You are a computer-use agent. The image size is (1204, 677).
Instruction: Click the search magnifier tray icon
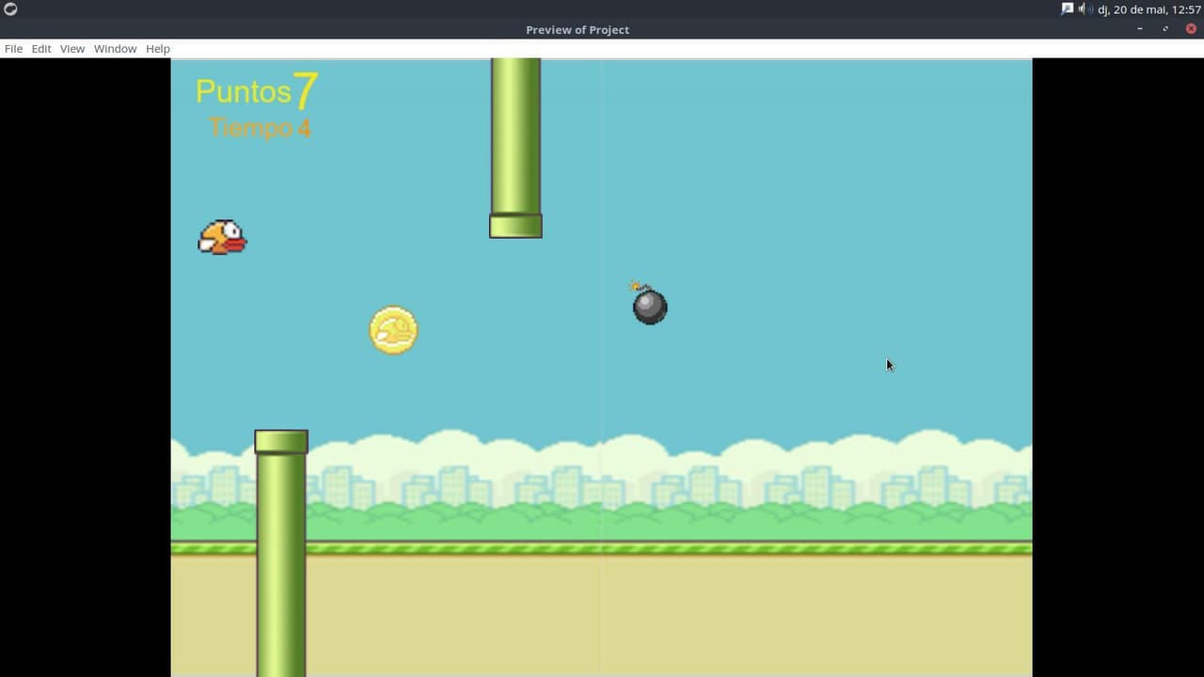[1067, 9]
